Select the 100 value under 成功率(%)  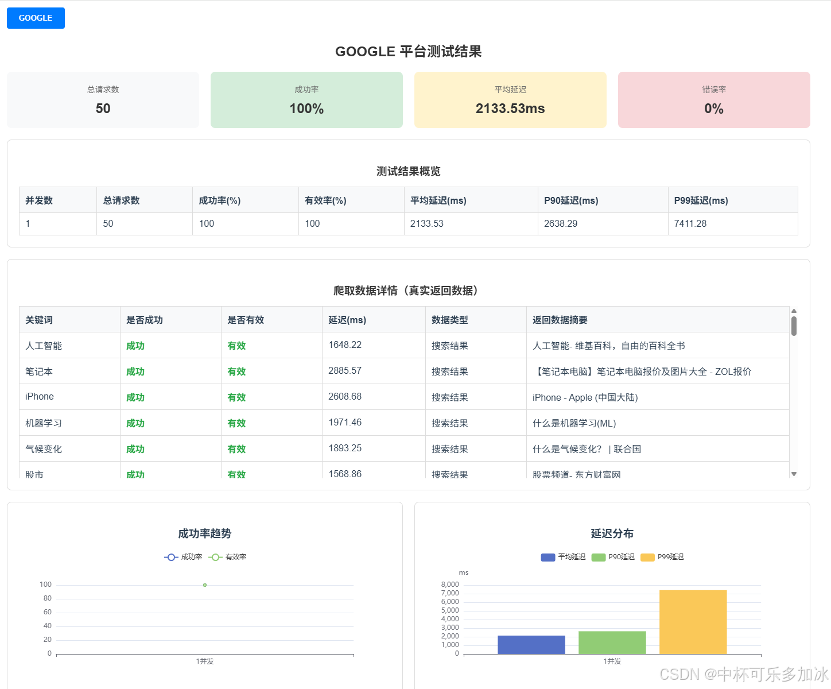pyautogui.click(x=246, y=224)
